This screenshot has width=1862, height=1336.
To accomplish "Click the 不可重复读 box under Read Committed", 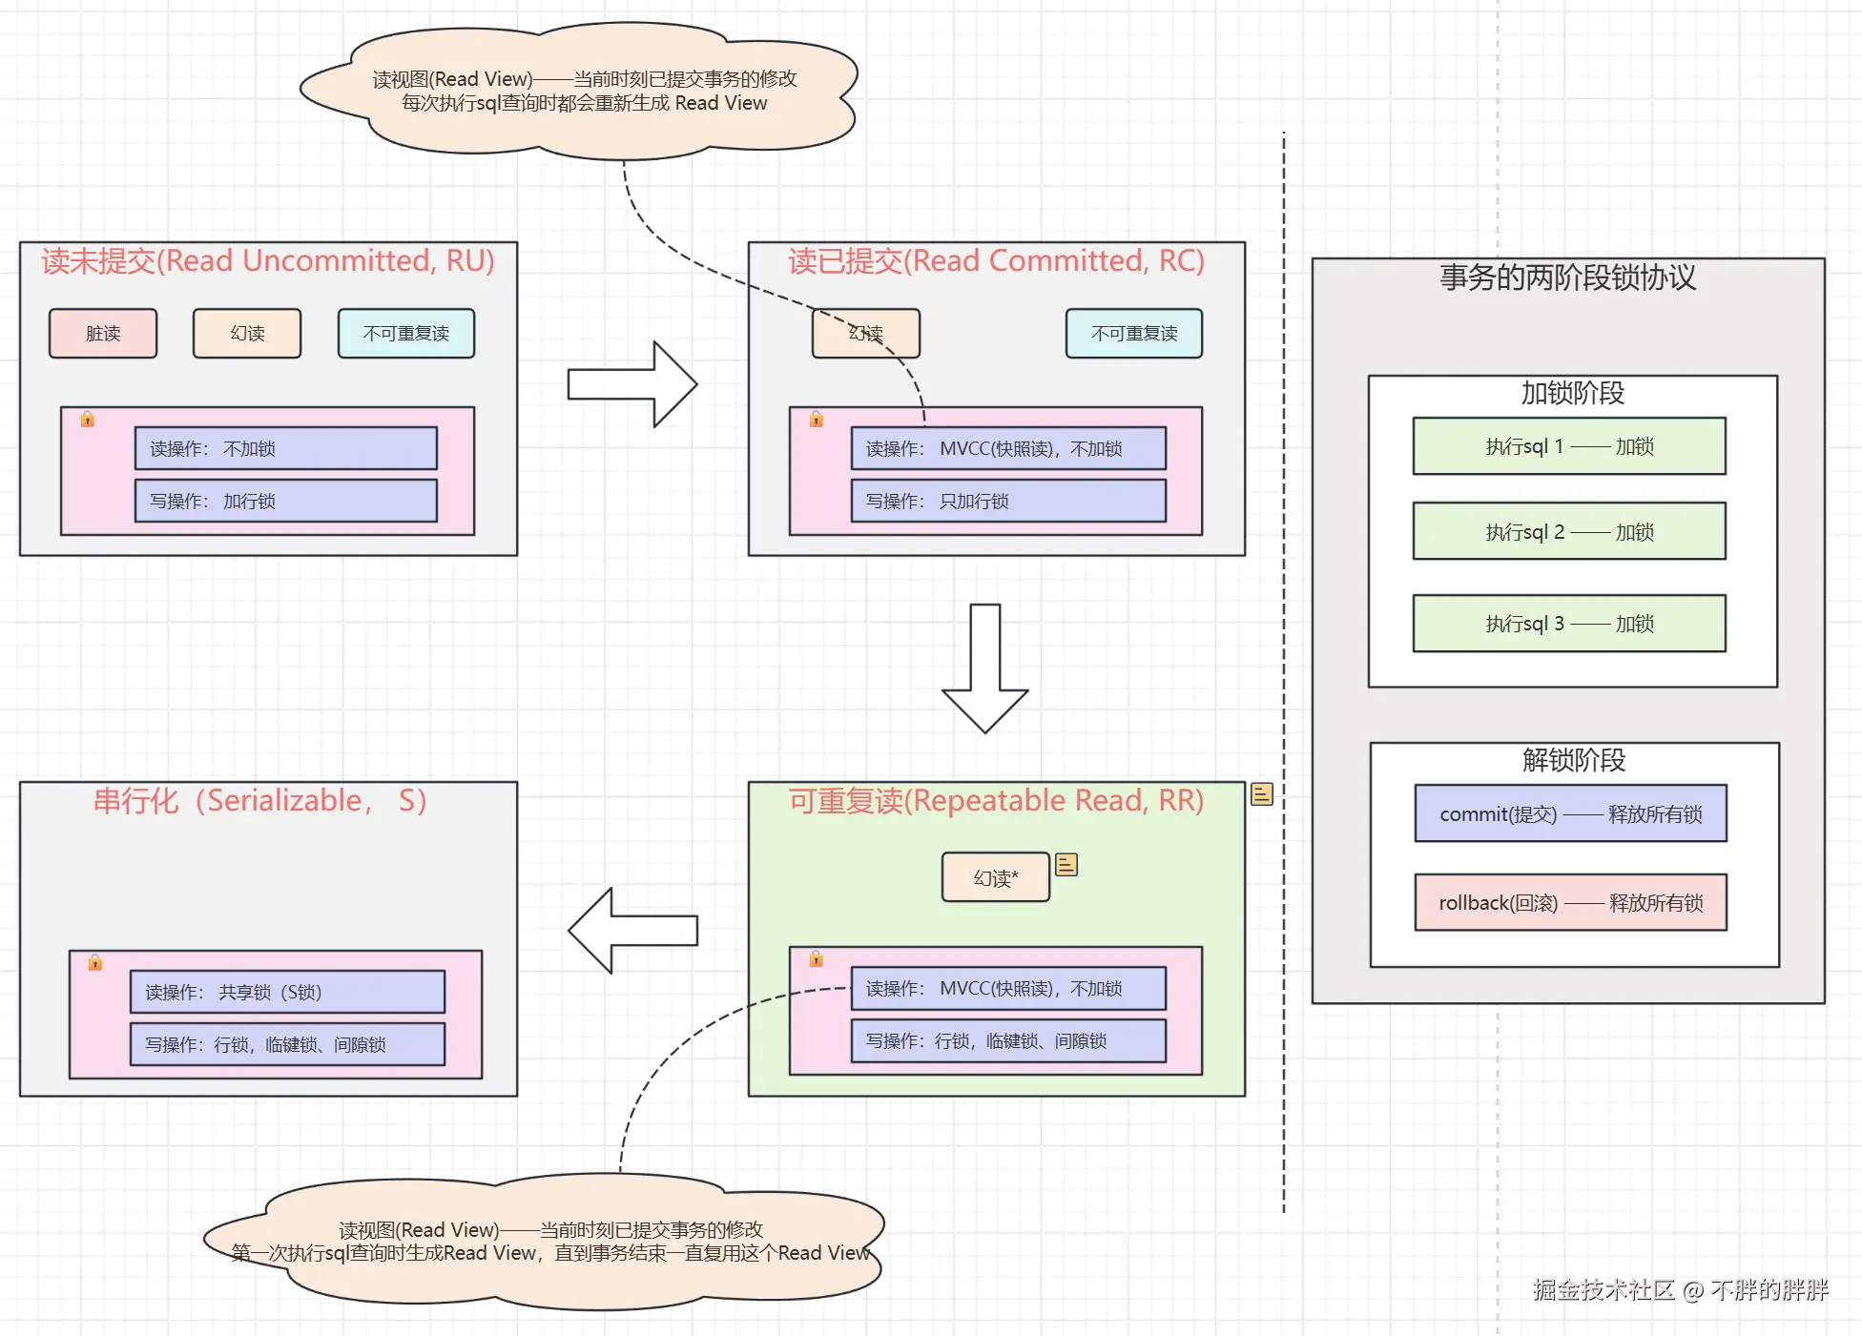I will pyautogui.click(x=1133, y=334).
